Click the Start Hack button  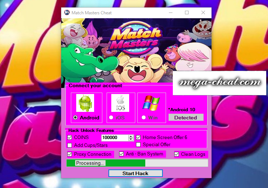pos(136,173)
